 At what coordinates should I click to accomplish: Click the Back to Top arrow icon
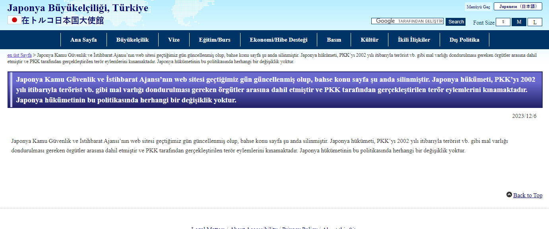pos(509,195)
